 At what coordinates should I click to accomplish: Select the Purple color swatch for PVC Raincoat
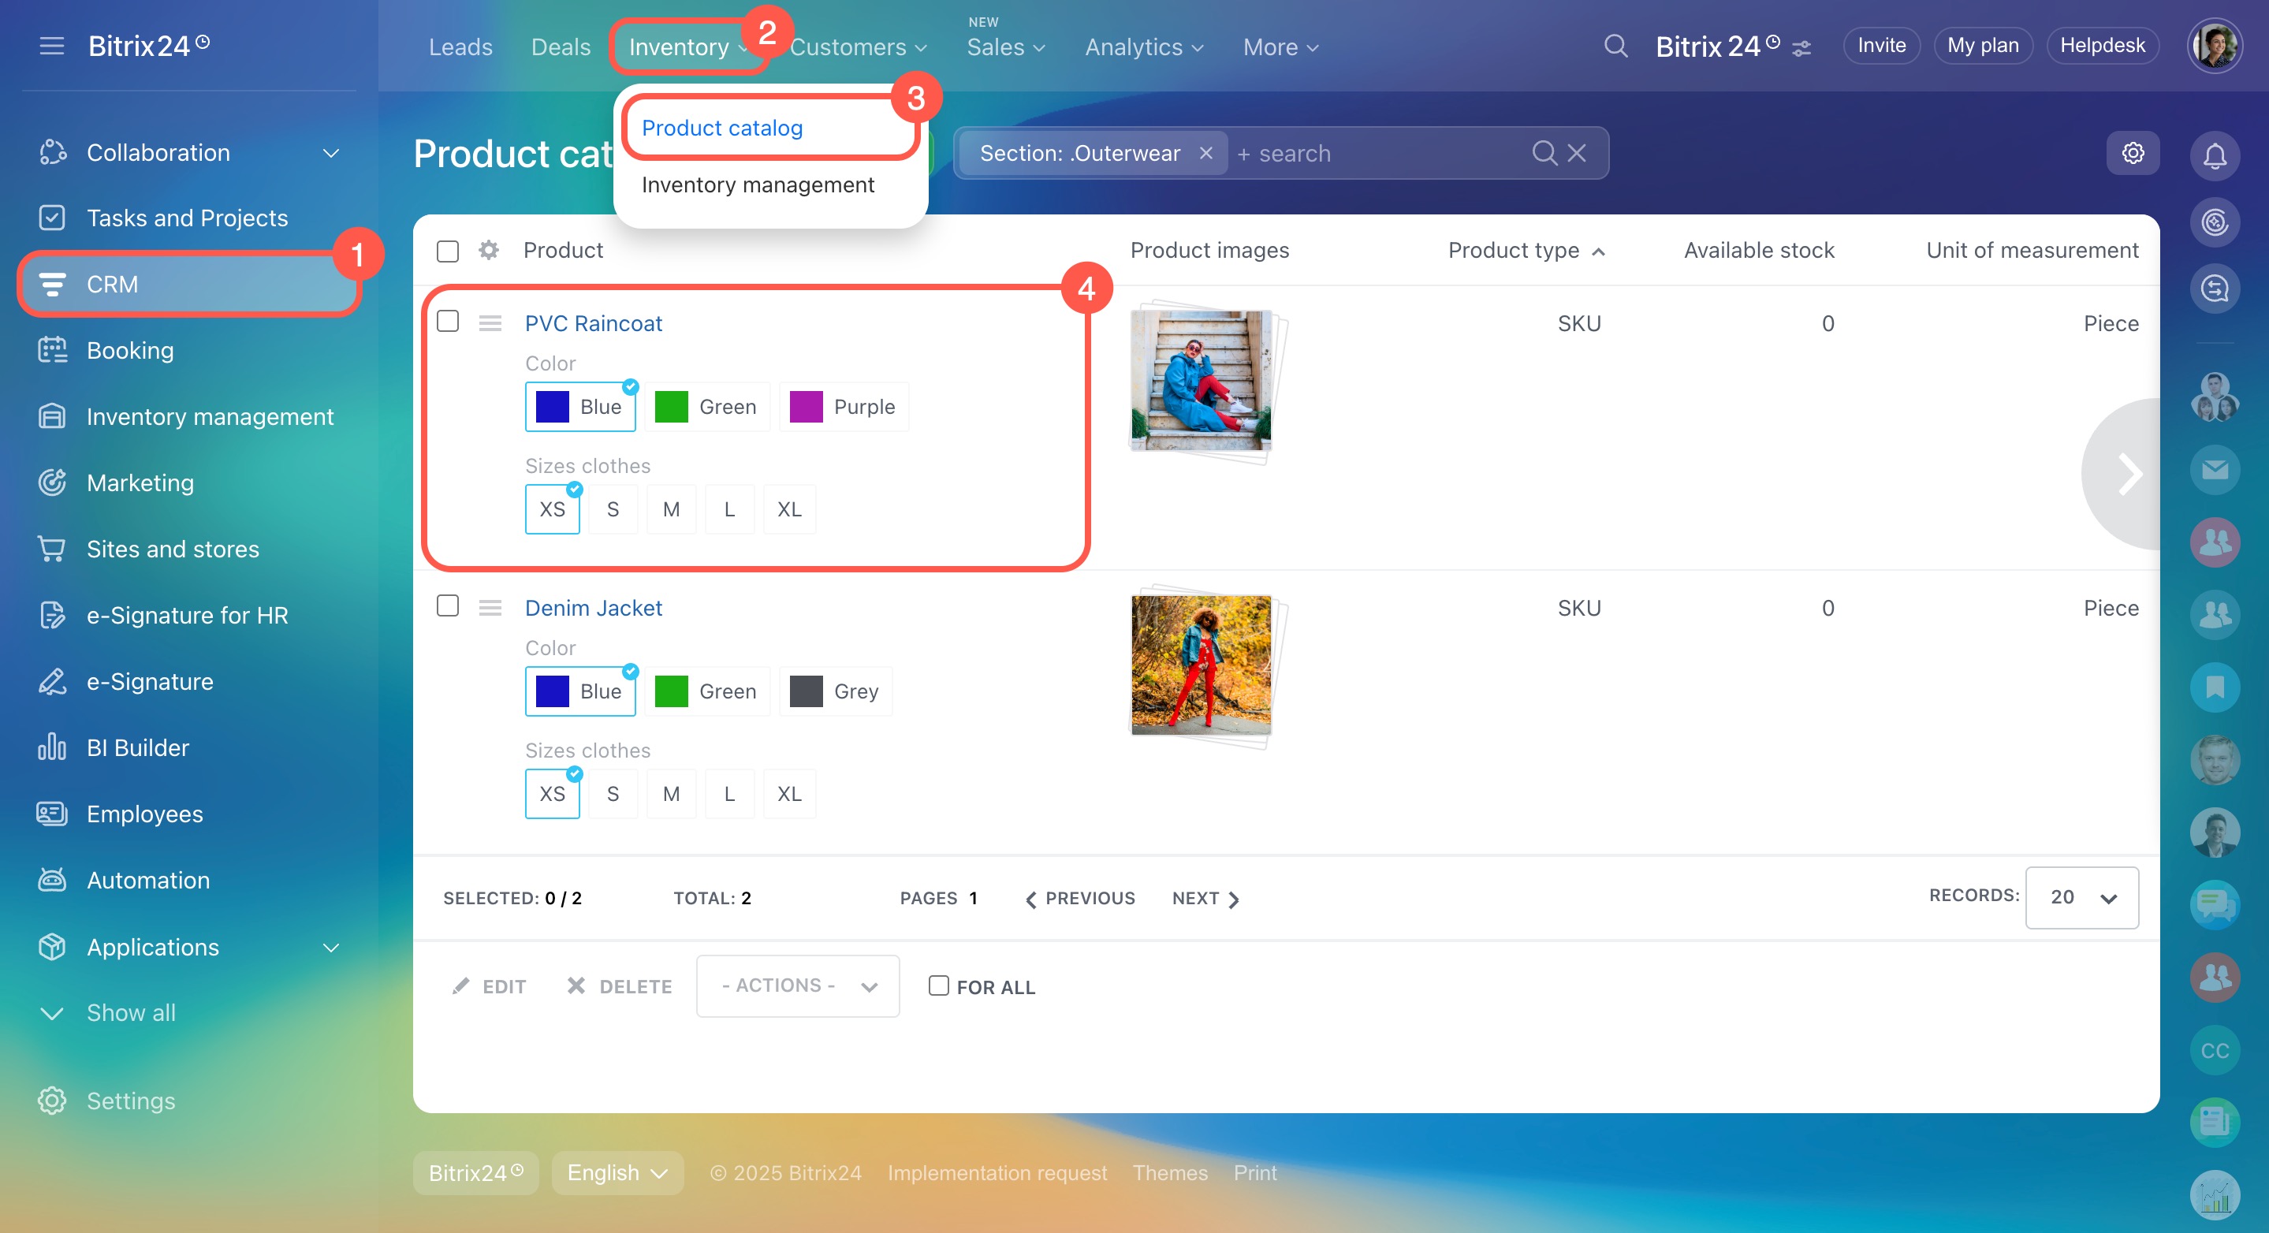tap(843, 407)
